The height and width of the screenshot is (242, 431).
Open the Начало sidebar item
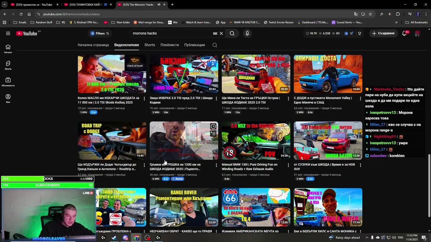8,49
